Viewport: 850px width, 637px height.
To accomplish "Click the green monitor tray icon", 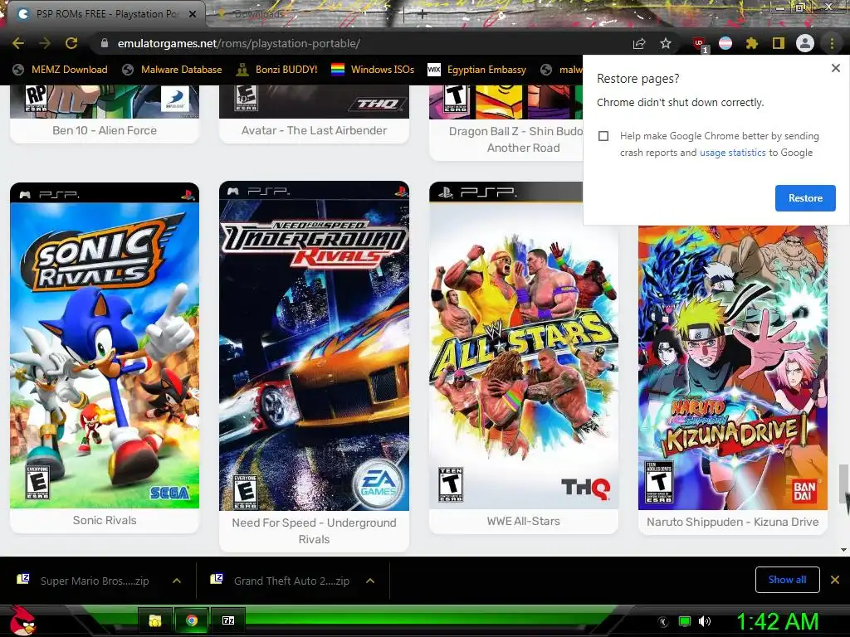I will 685,621.
